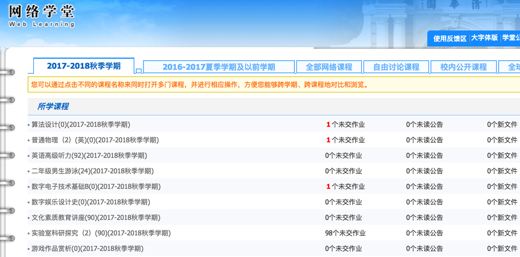Screen dimensions: 520x257
Task: Click 0个未读公告 for 文化素质教育讲座
Action: tap(424, 218)
